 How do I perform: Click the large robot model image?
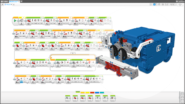coord(136,53)
